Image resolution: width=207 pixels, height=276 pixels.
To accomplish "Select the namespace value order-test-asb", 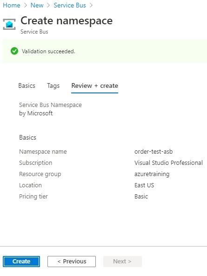I will point(154,152).
